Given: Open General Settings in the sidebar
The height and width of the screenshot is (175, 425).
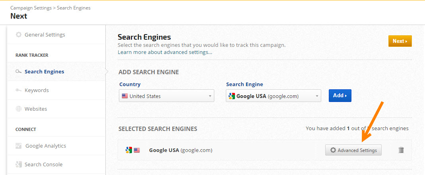Looking at the screenshot, I should 45,35.
